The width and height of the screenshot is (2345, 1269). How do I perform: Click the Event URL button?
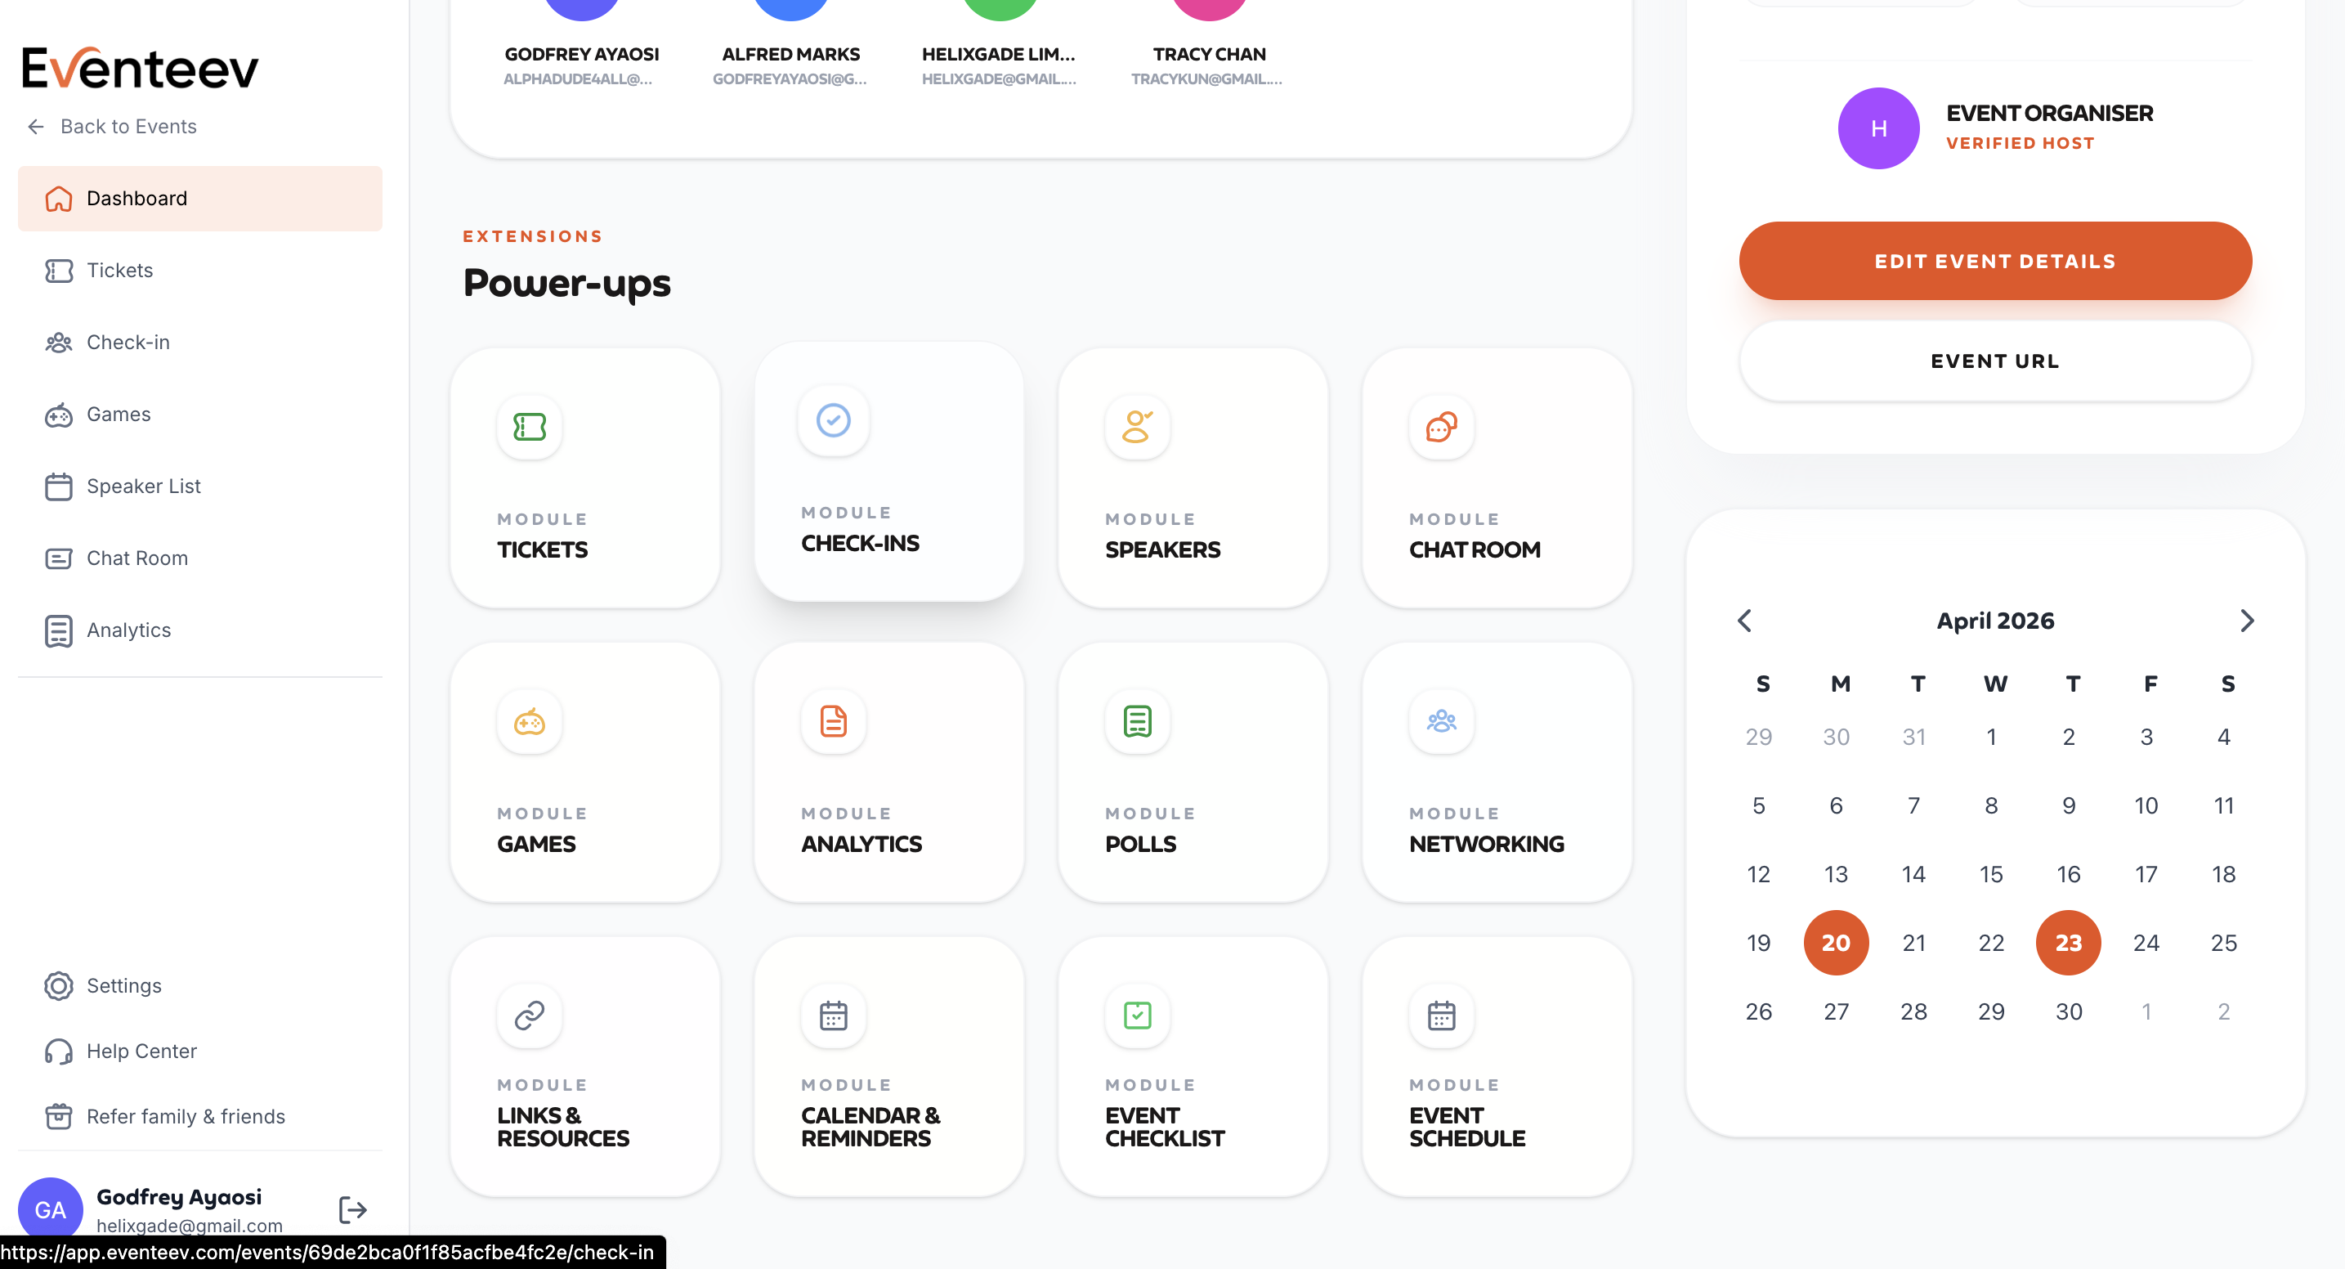[x=1994, y=361]
